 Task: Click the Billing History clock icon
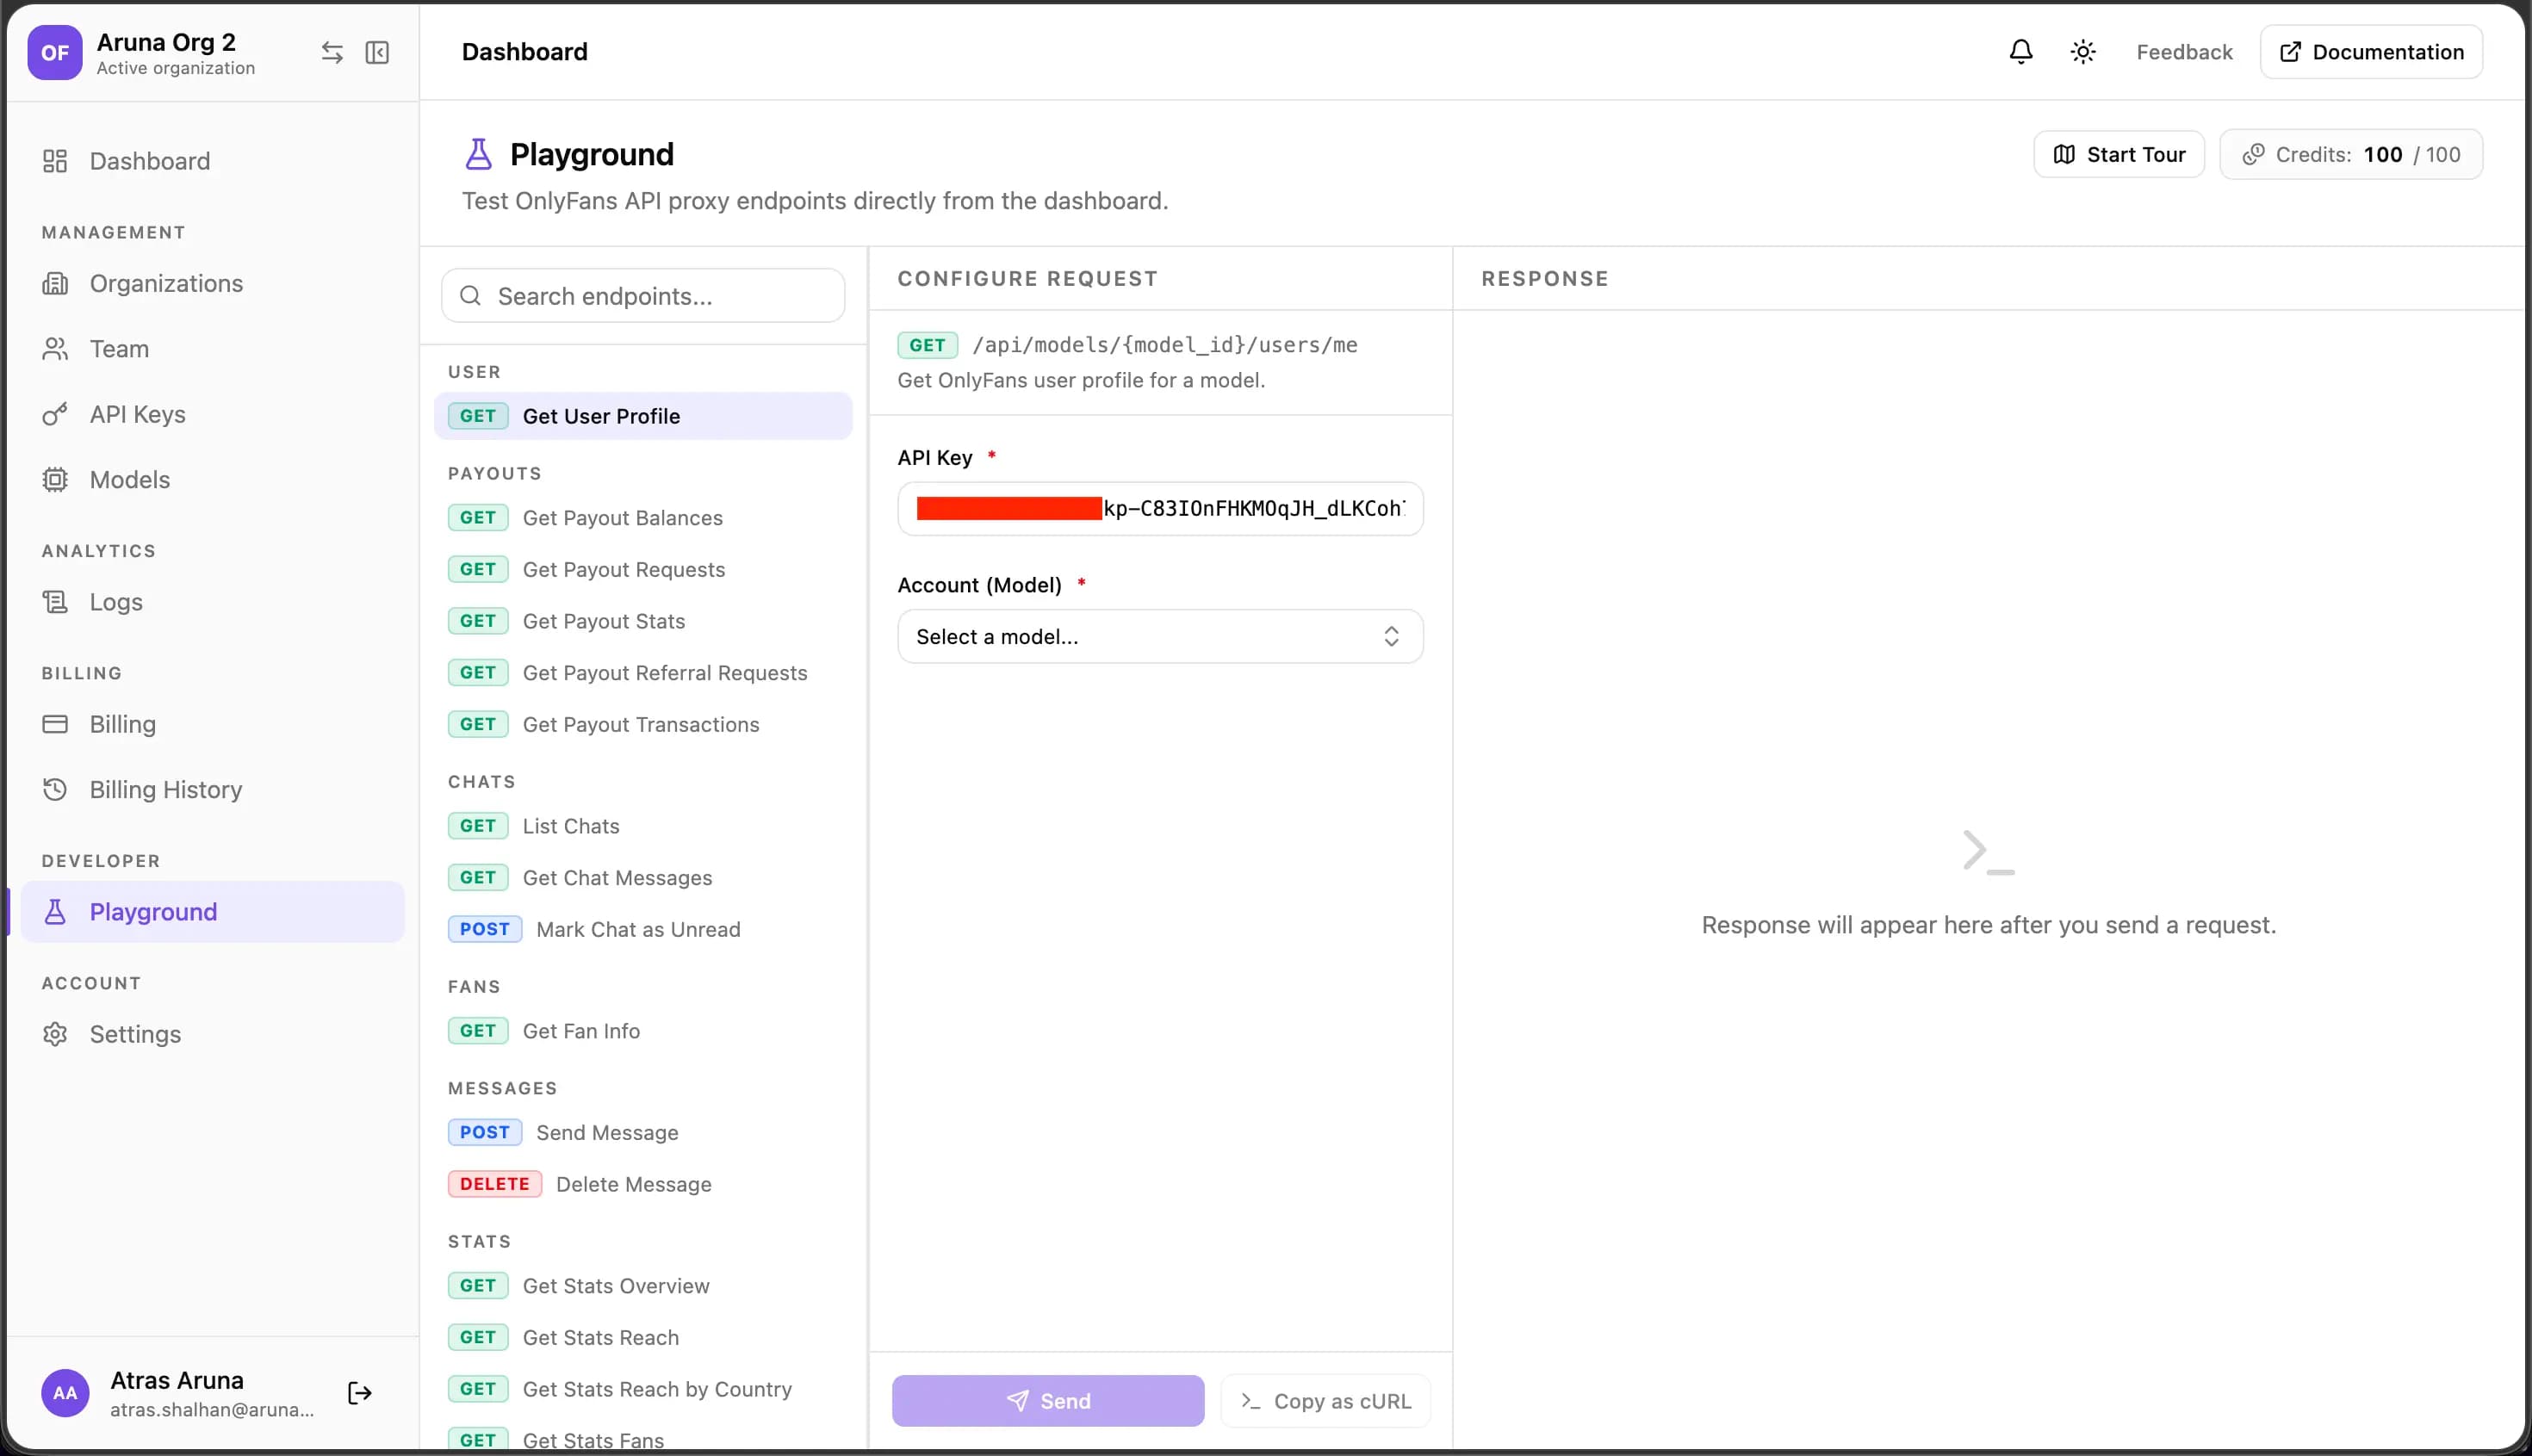[55, 790]
